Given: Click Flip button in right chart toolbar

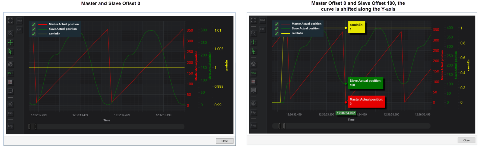Looking at the screenshot, I should (x=253, y=112).
